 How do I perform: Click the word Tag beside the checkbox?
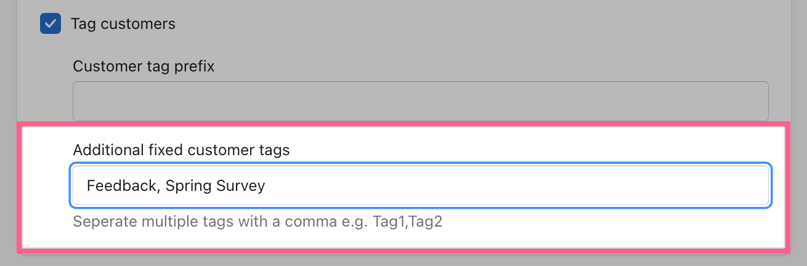coord(83,24)
